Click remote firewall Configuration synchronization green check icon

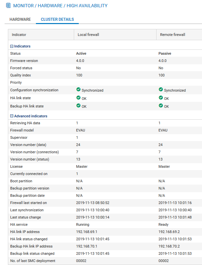click(161, 90)
